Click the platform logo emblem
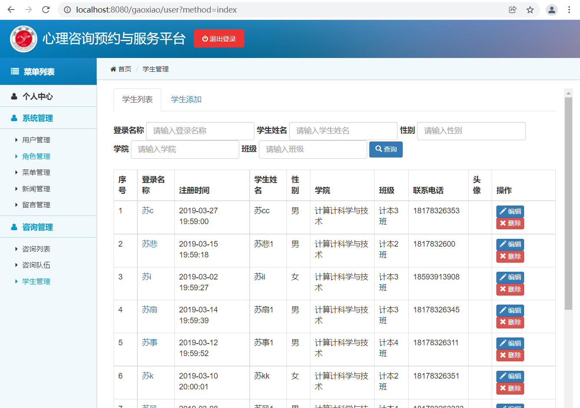Screen dimensions: 580x408 pos(23,39)
